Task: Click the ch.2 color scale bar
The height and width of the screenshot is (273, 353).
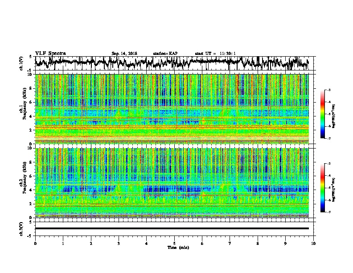Action: pyautogui.click(x=323, y=188)
